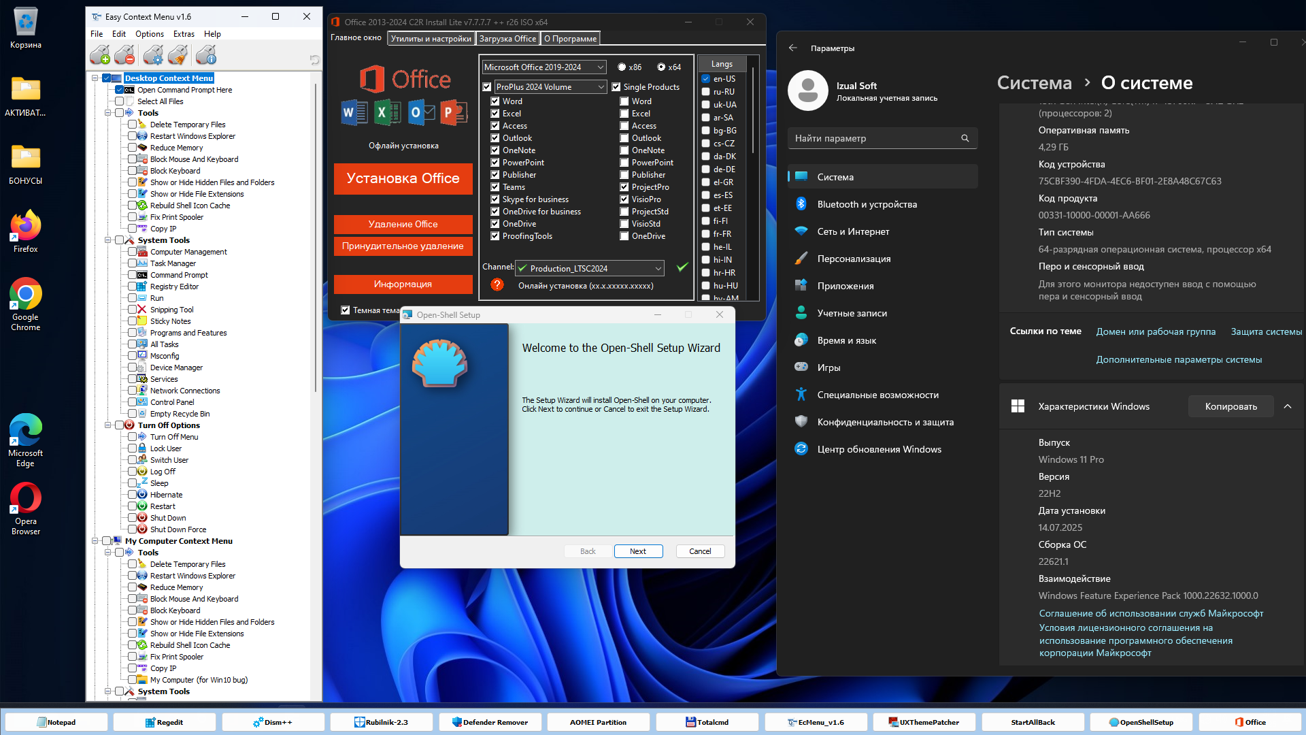This screenshot has width=1306, height=735.
Task: Check the ru-RU language checkbox
Action: 706,92
